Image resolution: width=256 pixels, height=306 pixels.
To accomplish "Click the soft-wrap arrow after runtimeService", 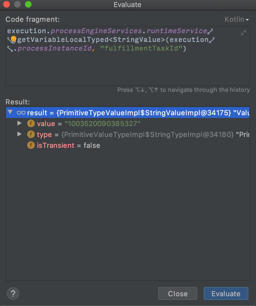I will pos(210,31).
